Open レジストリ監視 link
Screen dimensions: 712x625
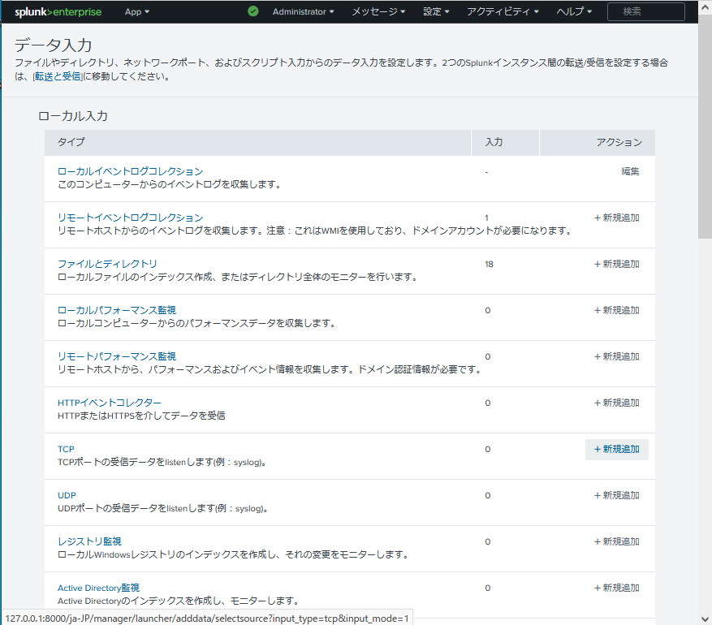[x=89, y=541]
